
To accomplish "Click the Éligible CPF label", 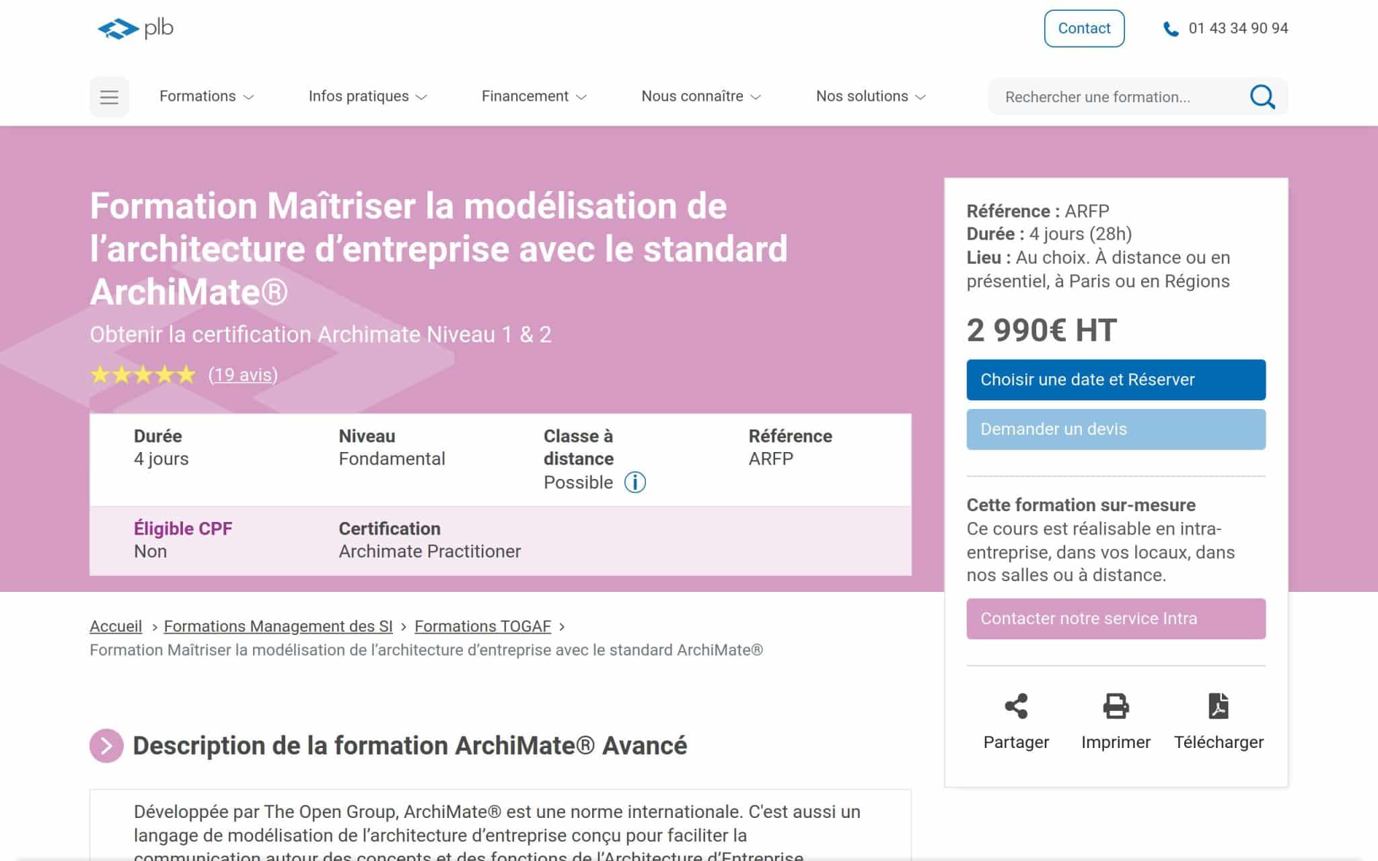I will tap(183, 529).
